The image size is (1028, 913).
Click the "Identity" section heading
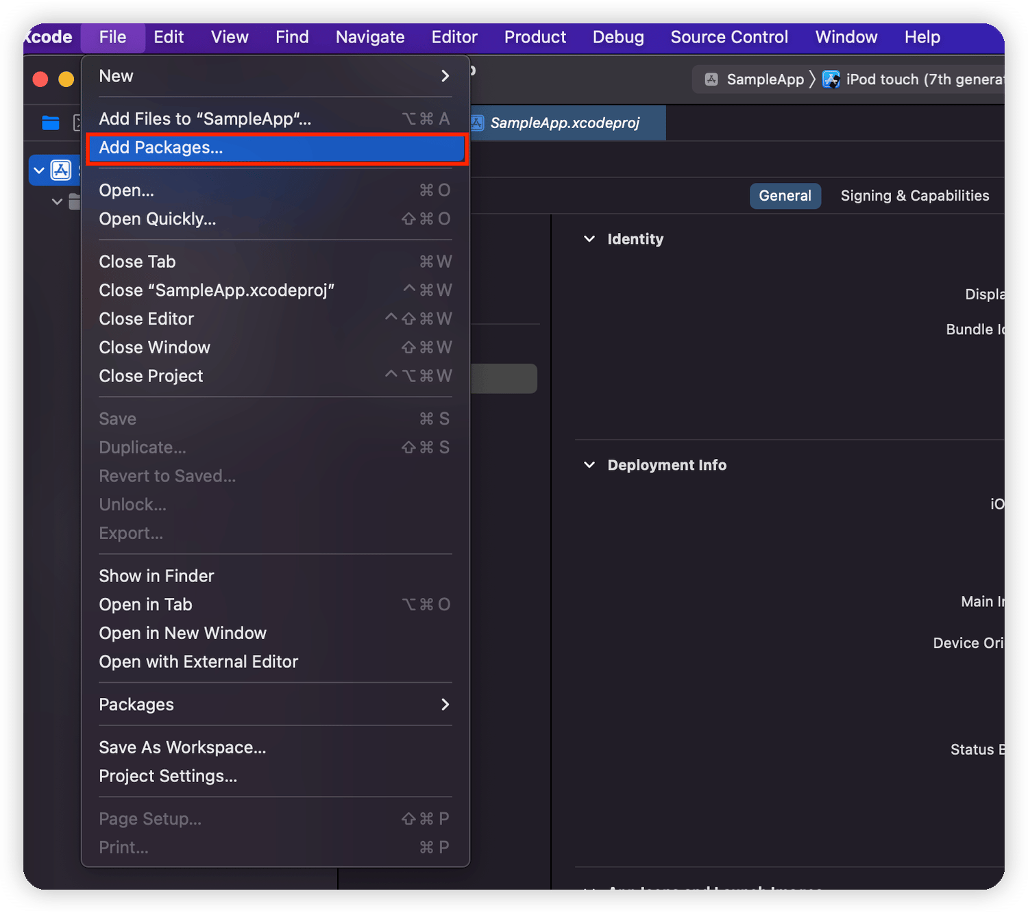[635, 239]
